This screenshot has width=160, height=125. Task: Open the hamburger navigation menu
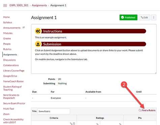tap(5, 5)
